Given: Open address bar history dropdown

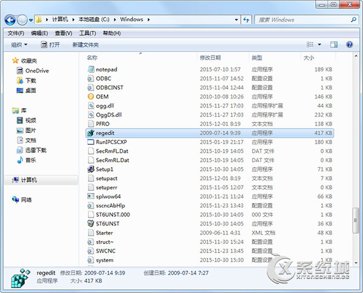Looking at the screenshot, I should coord(236,20).
